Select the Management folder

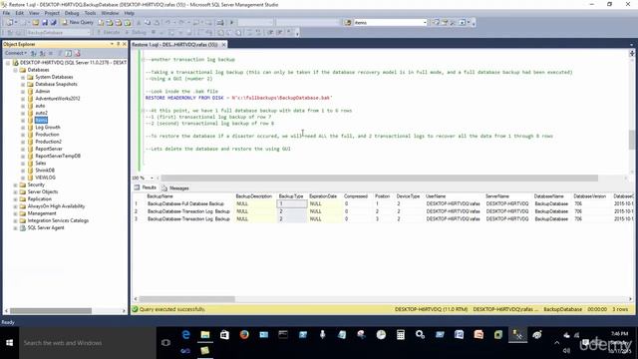coord(42,213)
